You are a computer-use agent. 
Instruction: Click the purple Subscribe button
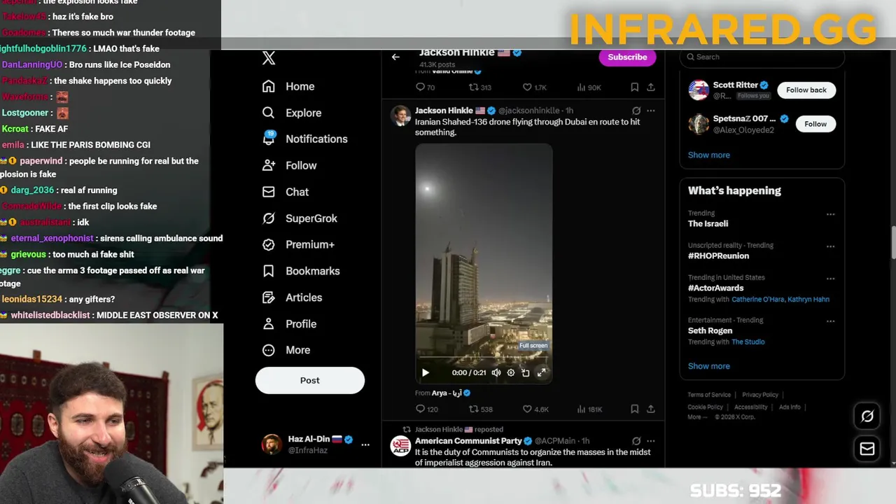[x=627, y=57]
